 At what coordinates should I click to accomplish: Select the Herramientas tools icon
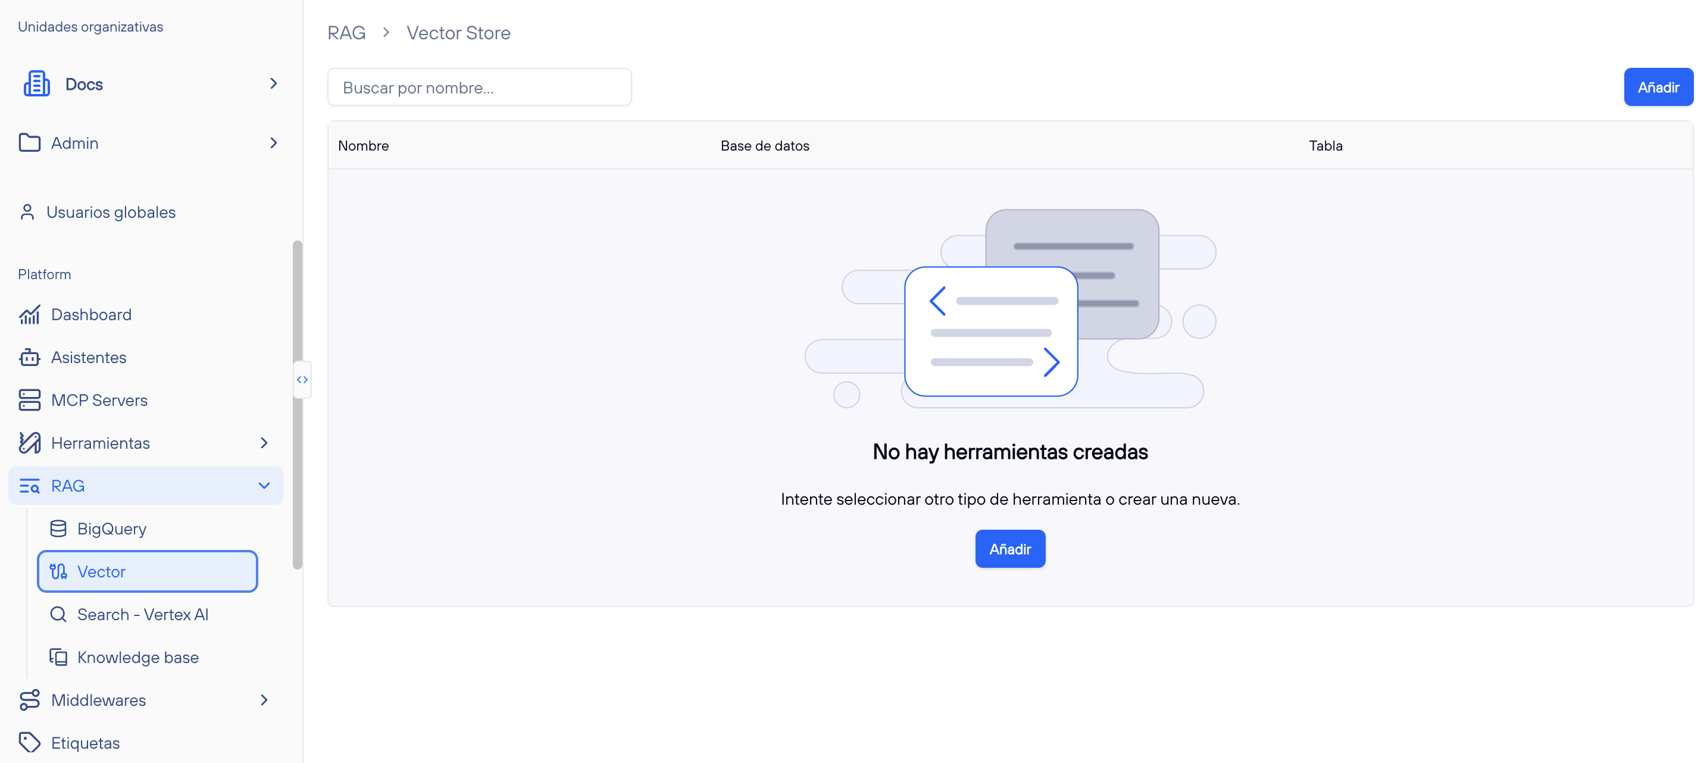29,443
